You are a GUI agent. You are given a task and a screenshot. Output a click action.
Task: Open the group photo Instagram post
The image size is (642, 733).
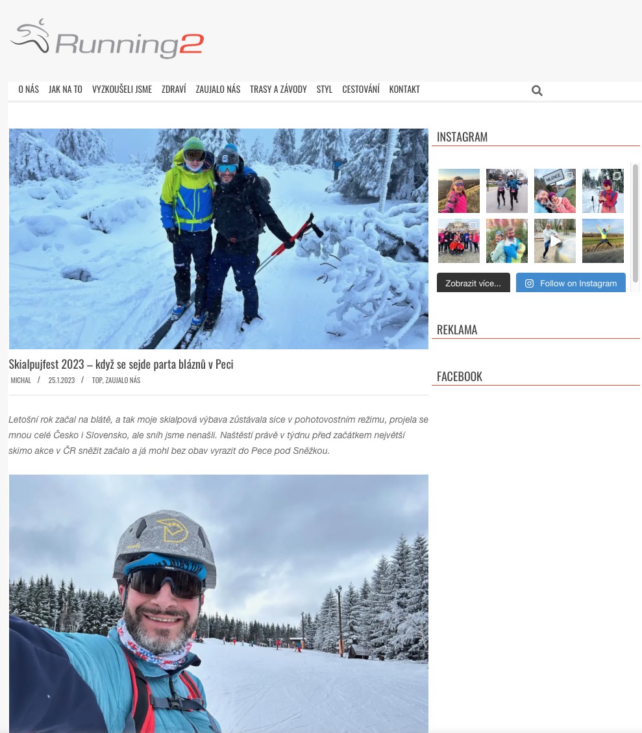tap(459, 241)
